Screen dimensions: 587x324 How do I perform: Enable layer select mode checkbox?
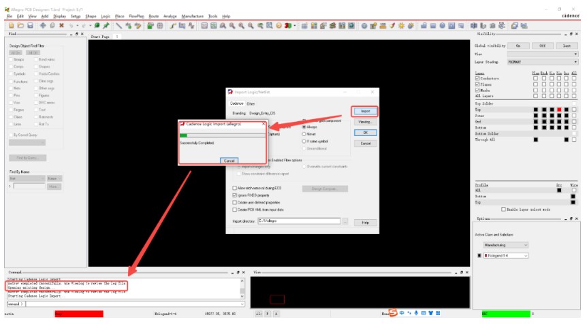click(503, 209)
